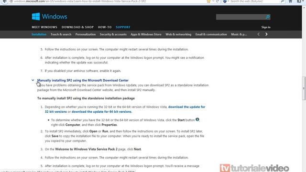Screen dimensions: 306x172
Task: Open the DOWNLOAD & SHOP menu
Action: (x=77, y=27)
